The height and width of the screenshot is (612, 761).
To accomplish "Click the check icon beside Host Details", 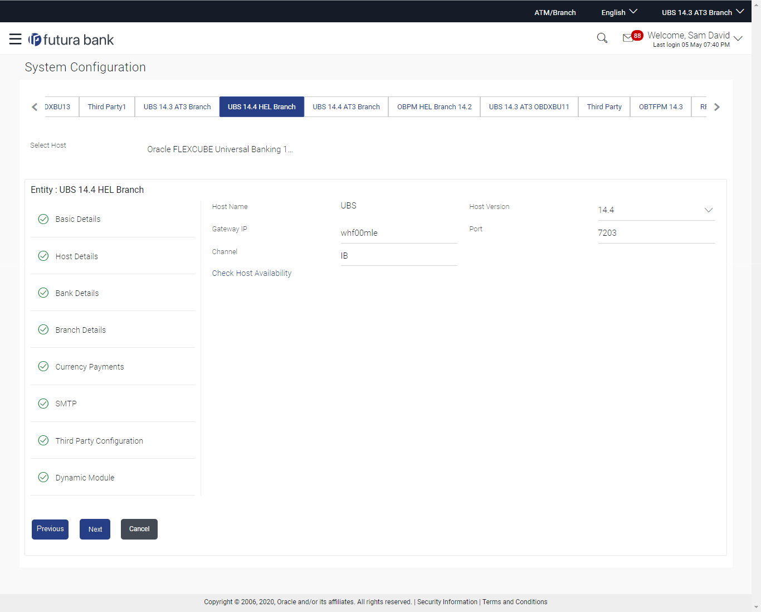I will tap(43, 256).
